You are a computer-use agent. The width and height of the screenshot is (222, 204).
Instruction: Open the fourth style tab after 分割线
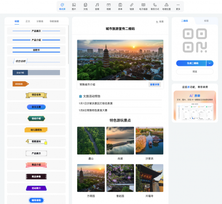54,21
